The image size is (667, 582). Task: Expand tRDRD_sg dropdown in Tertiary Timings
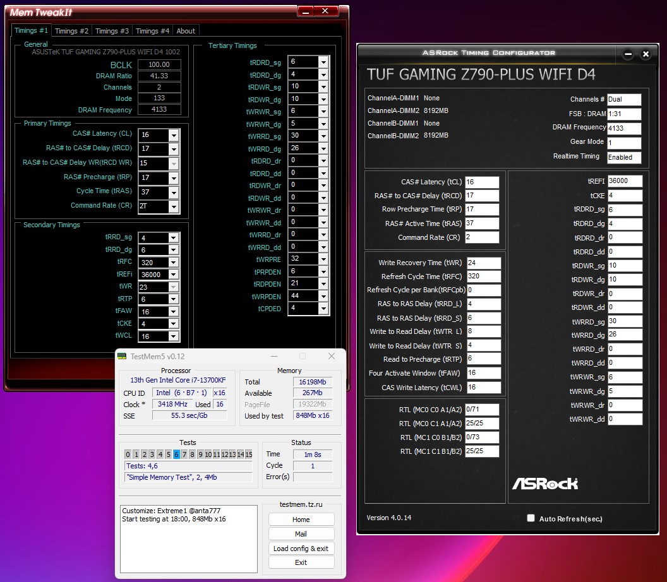point(324,62)
